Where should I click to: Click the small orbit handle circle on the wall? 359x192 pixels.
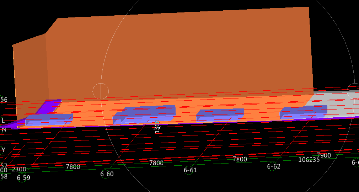pyautogui.click(x=101, y=91)
